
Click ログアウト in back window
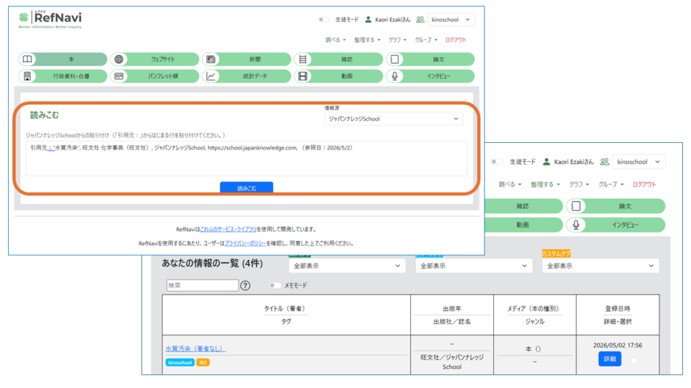tap(644, 185)
